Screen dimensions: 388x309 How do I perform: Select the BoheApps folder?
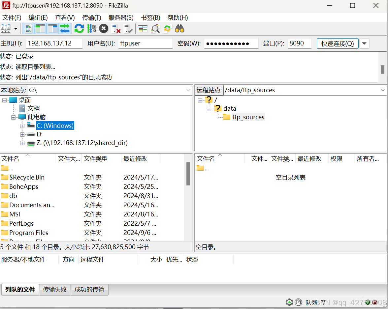click(24, 186)
